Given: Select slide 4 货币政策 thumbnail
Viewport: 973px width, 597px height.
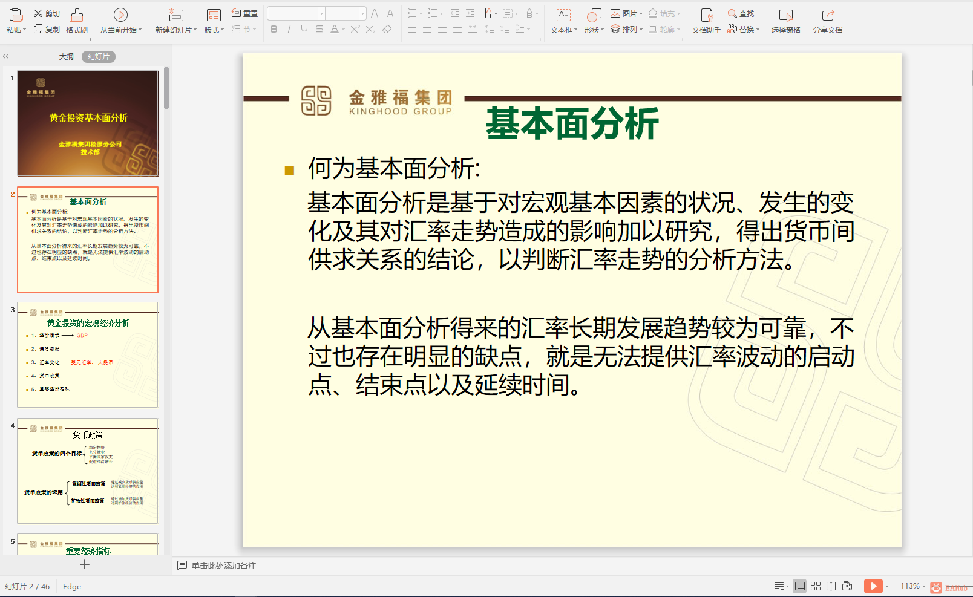Looking at the screenshot, I should (x=87, y=472).
